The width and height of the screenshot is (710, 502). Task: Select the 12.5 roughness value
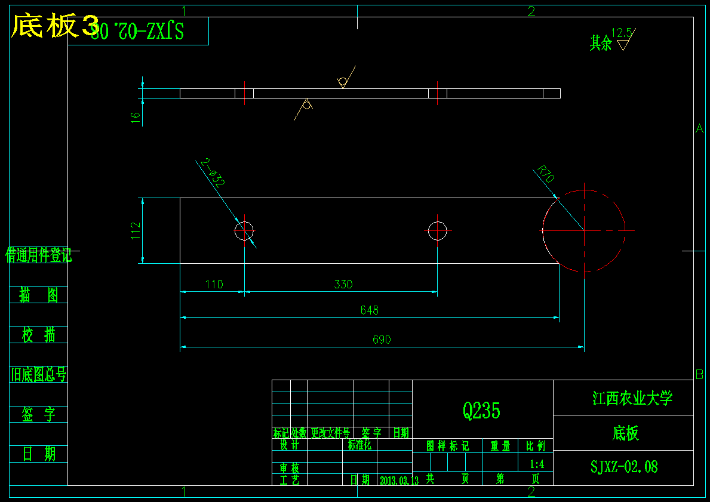pos(621,33)
